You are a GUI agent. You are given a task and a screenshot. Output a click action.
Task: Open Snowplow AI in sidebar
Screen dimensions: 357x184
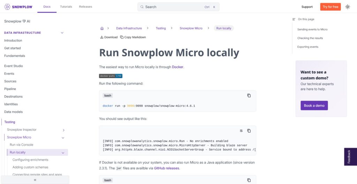pyautogui.click(x=17, y=21)
